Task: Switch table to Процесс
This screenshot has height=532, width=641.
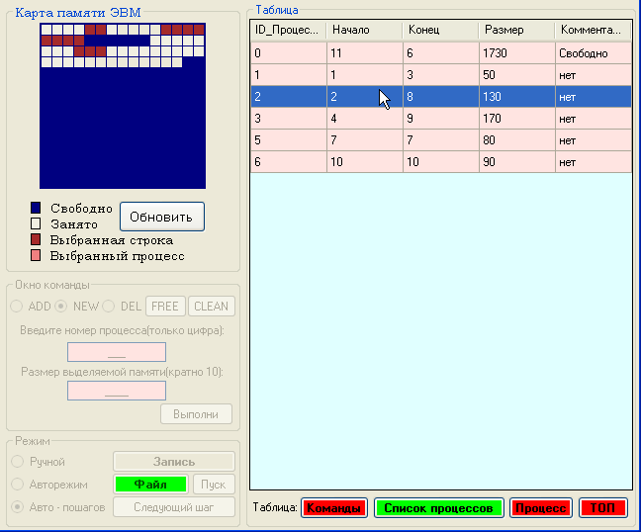Action: pos(541,508)
